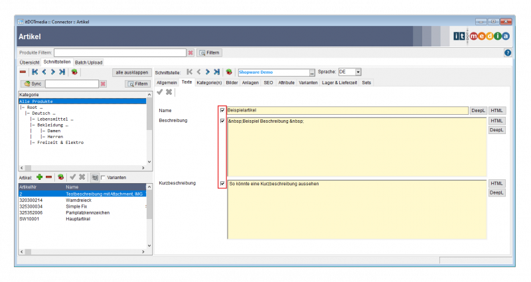Go to last record in left panel toolbar

62,72
